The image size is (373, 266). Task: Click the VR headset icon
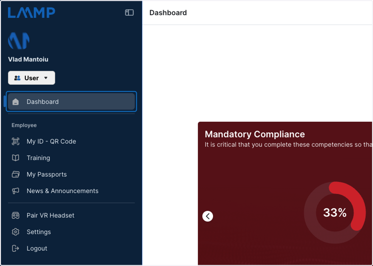16,215
